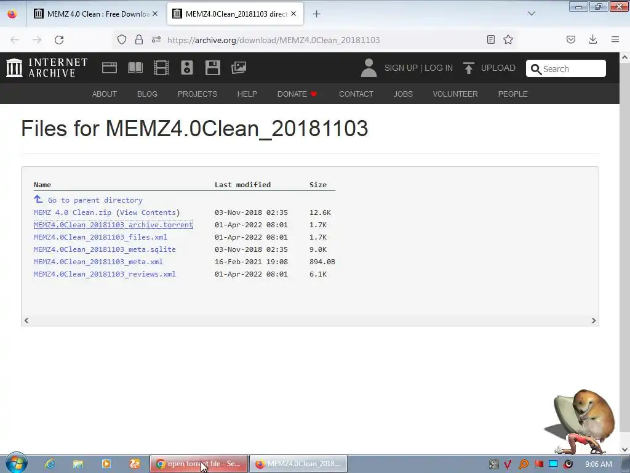This screenshot has width=630, height=473.
Task: Open the PROJECTS menu item
Action: pyautogui.click(x=197, y=94)
